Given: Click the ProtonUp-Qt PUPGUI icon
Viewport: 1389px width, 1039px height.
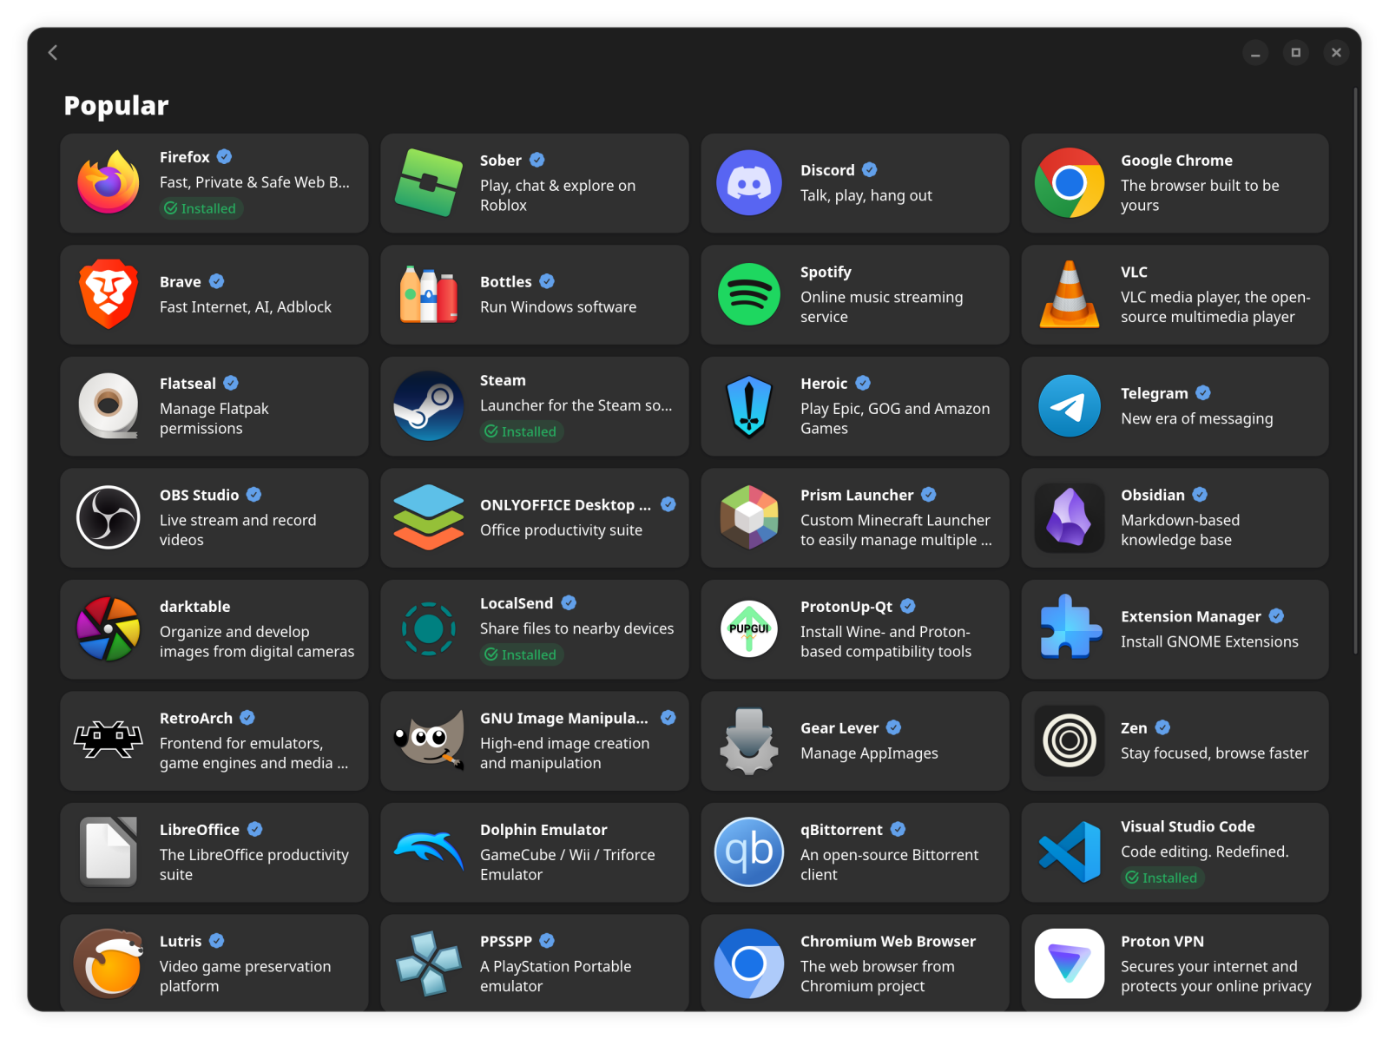Looking at the screenshot, I should click(749, 629).
